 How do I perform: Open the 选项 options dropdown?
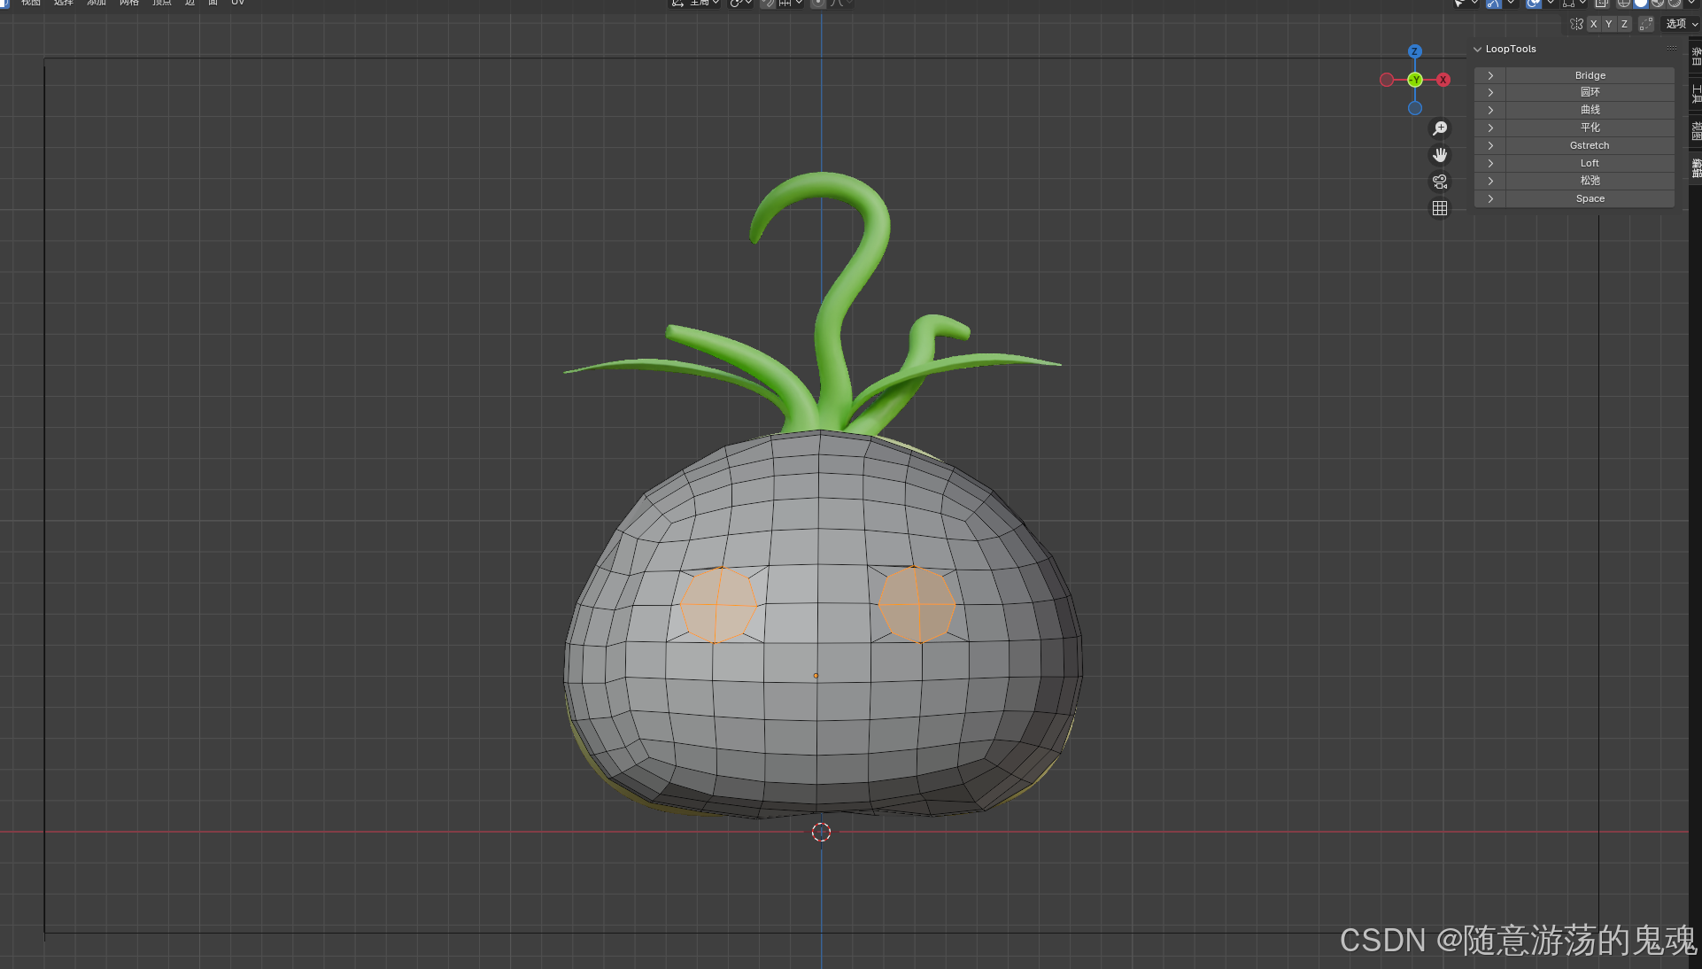coord(1680,24)
